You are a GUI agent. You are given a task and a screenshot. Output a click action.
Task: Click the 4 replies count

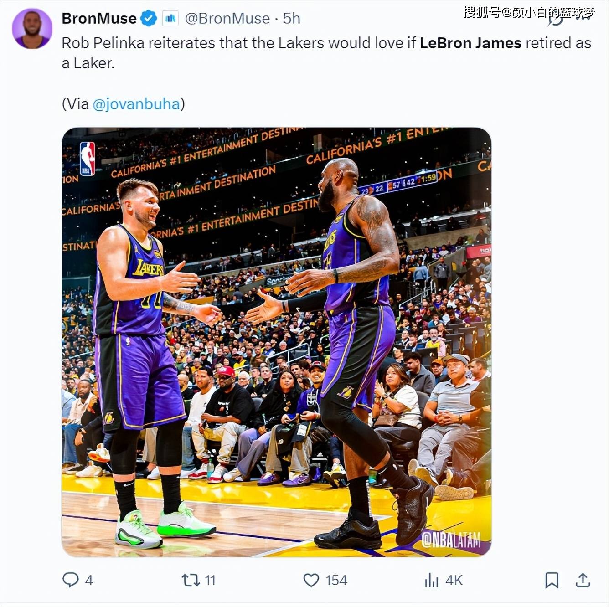(x=89, y=580)
